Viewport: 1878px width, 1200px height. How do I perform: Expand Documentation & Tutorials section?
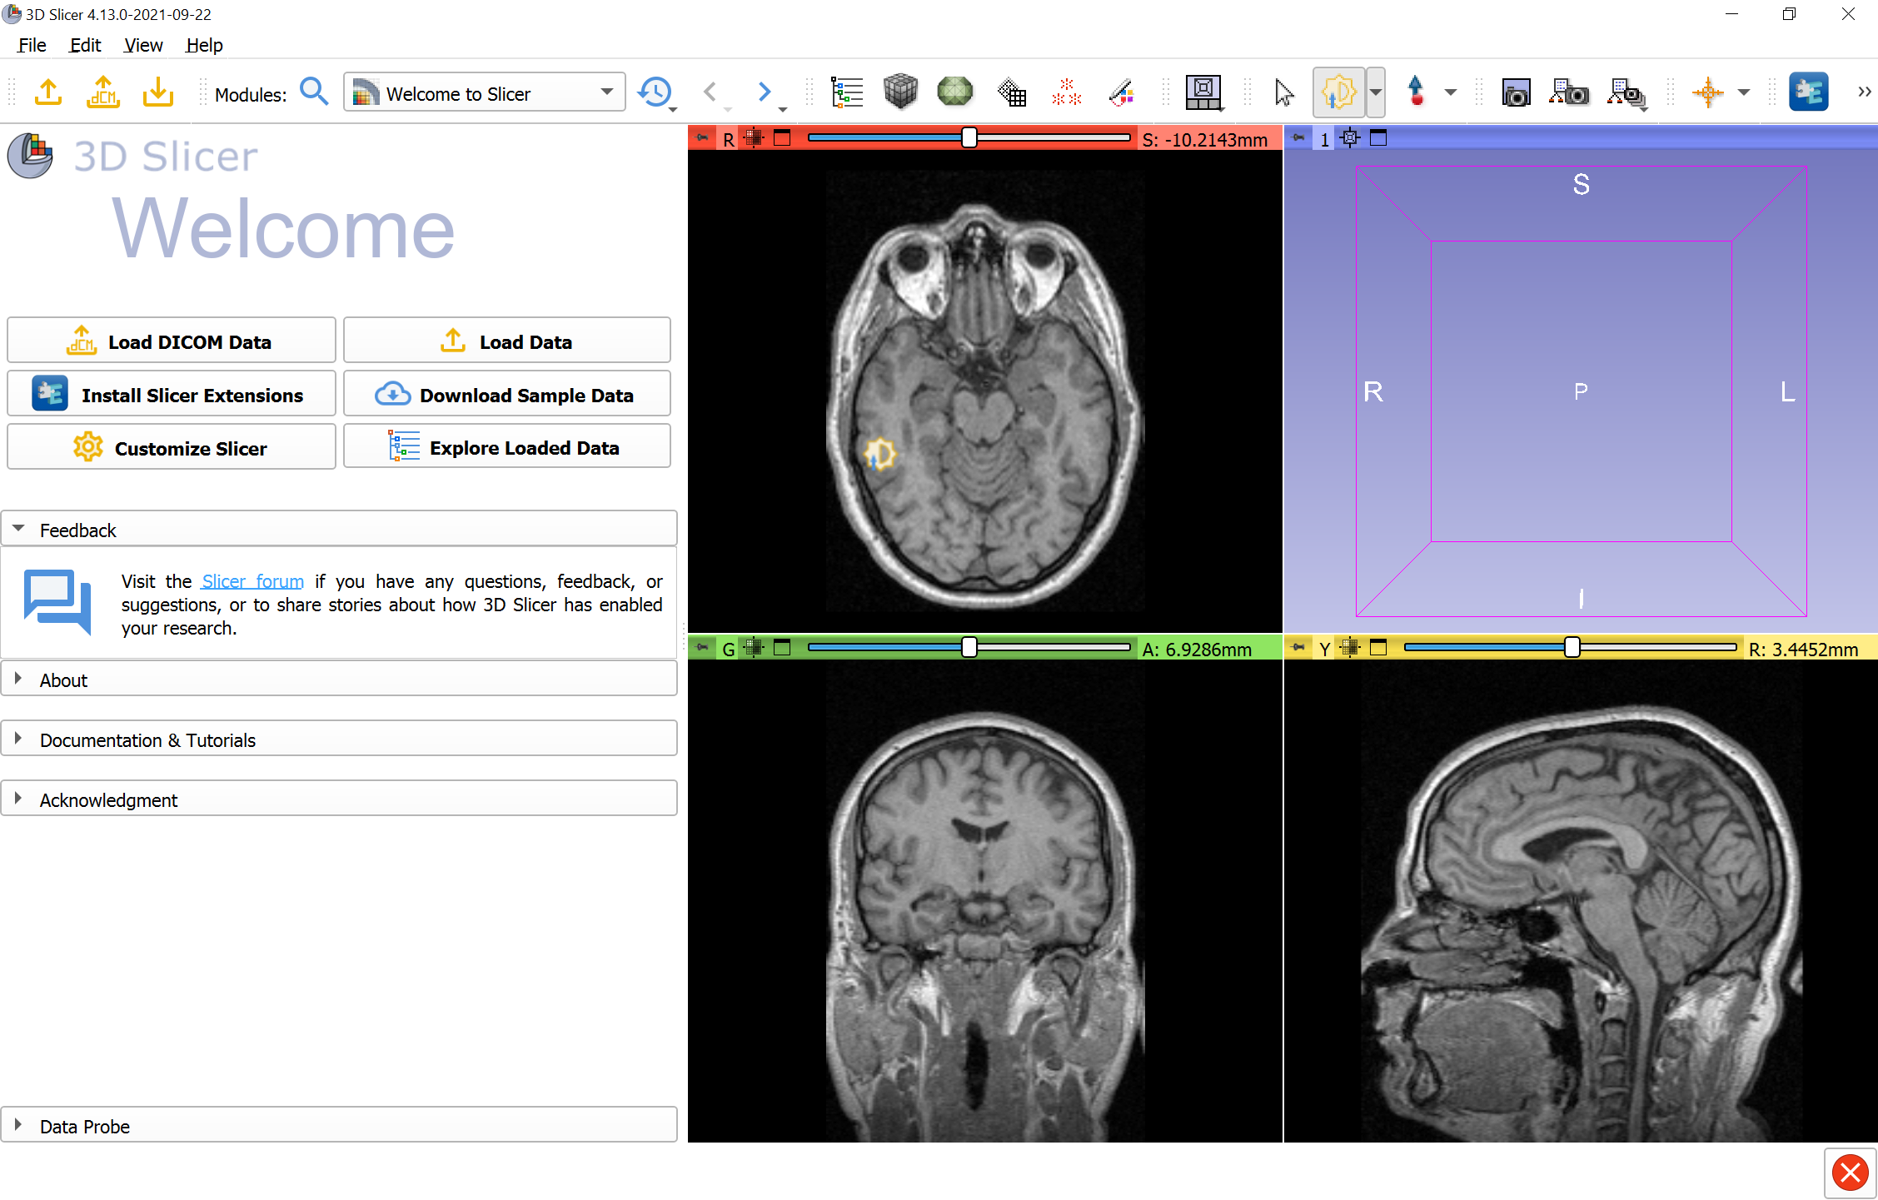[339, 739]
